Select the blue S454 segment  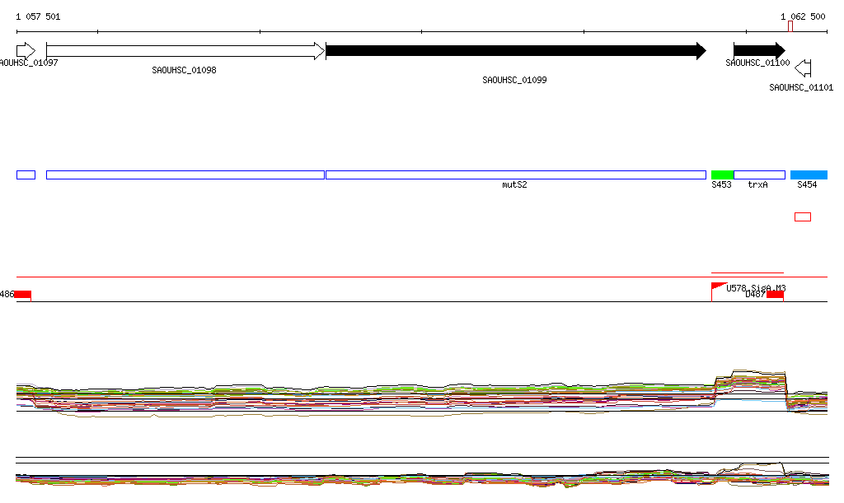pos(809,175)
